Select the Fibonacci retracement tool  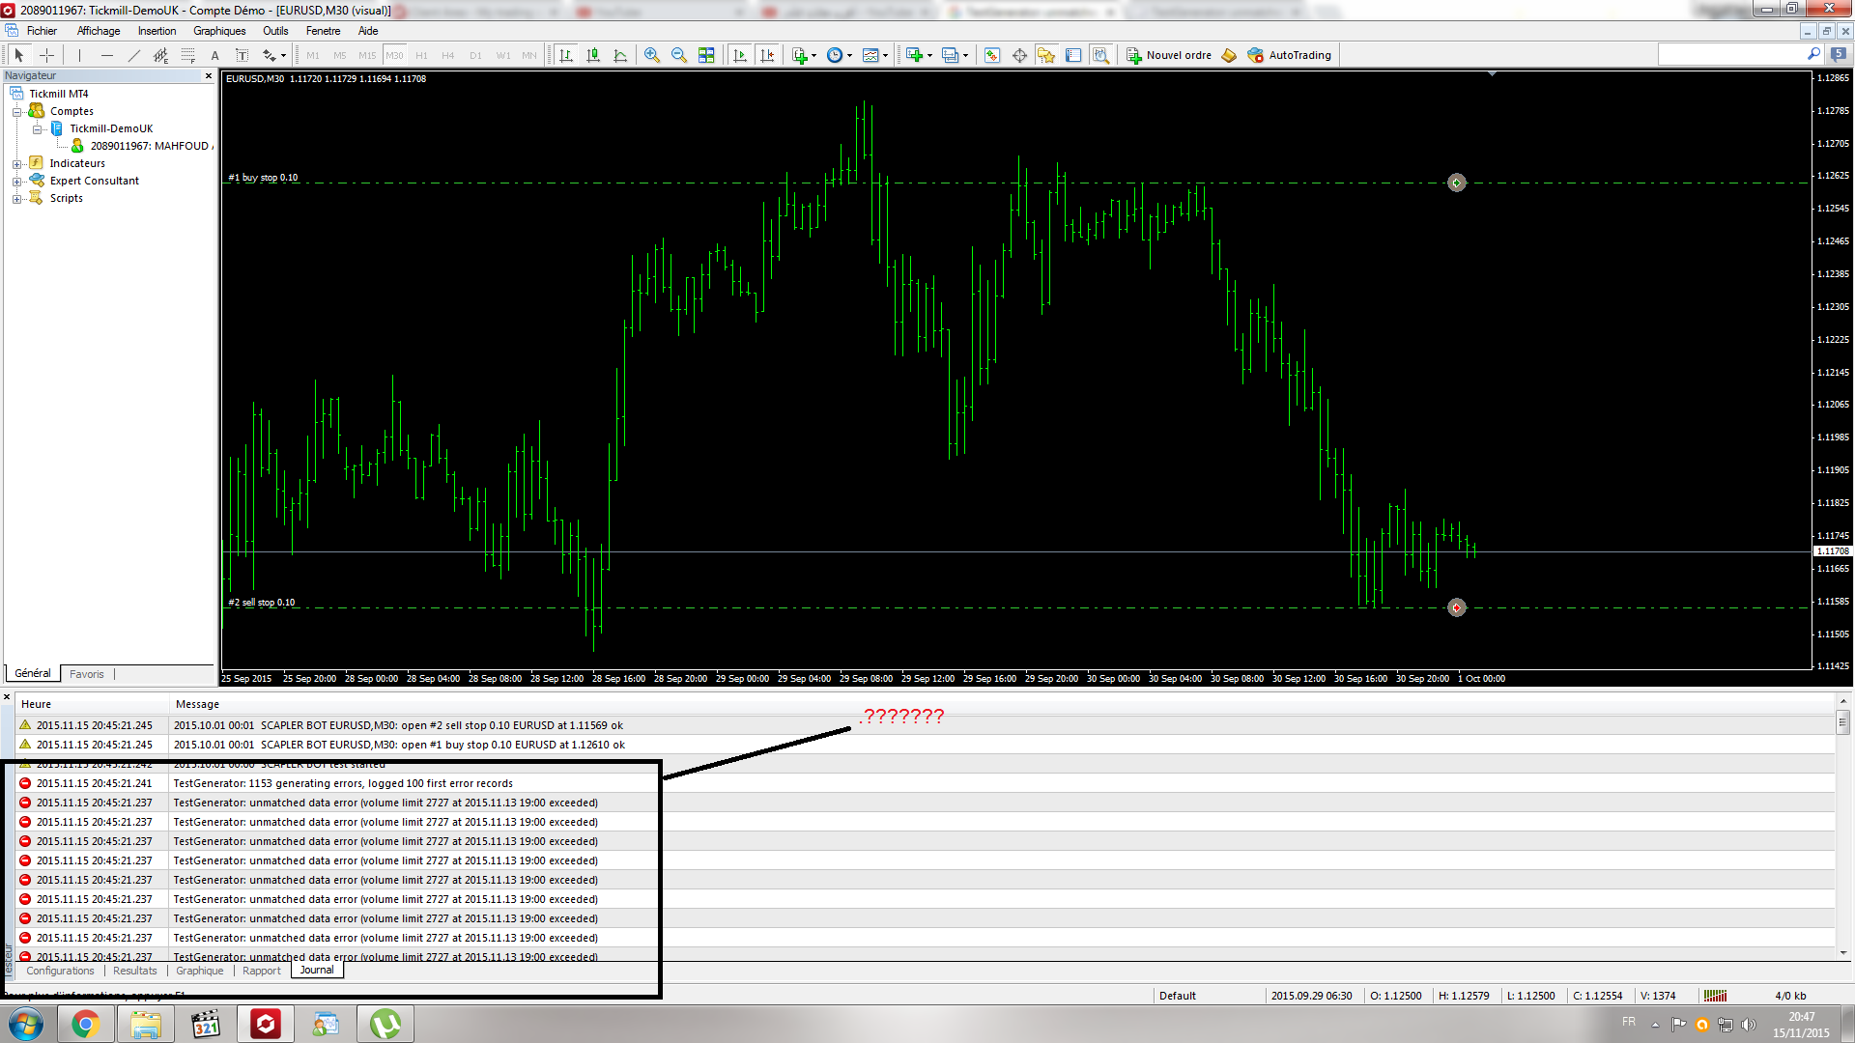188,55
